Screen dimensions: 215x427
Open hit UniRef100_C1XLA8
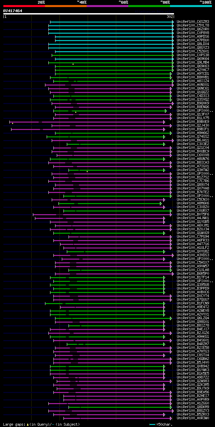193,270
